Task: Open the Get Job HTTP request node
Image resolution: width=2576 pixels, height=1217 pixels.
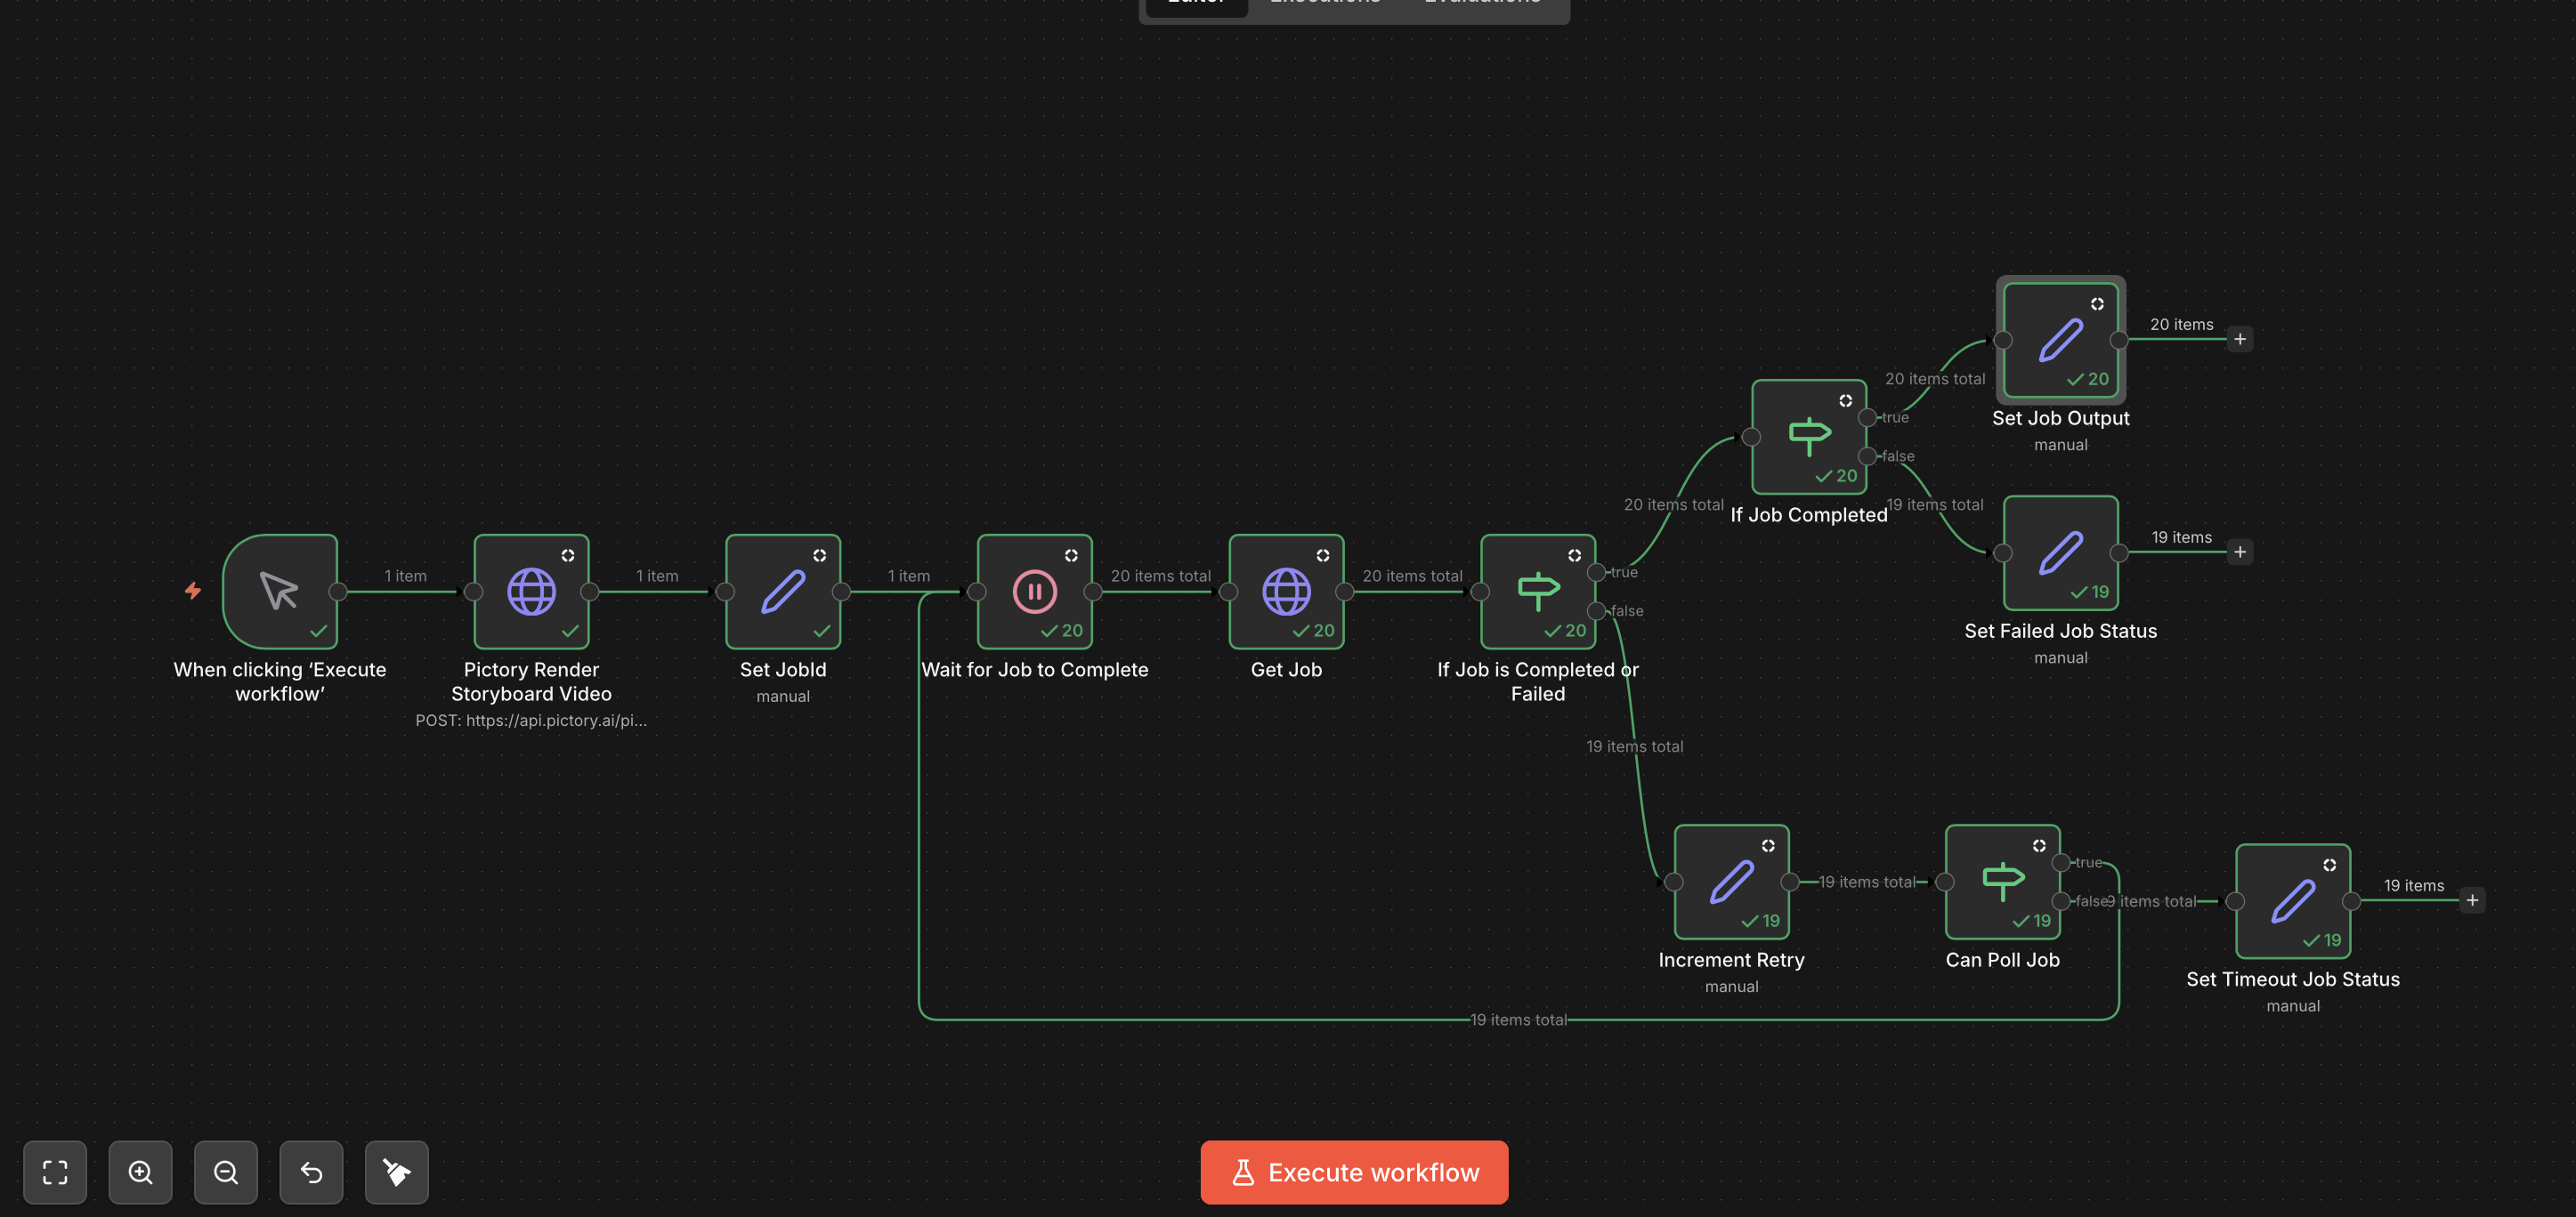Action: click(1286, 592)
